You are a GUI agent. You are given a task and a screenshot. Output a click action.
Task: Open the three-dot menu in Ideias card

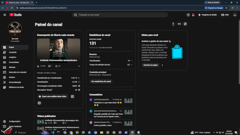[x=162, y=65]
